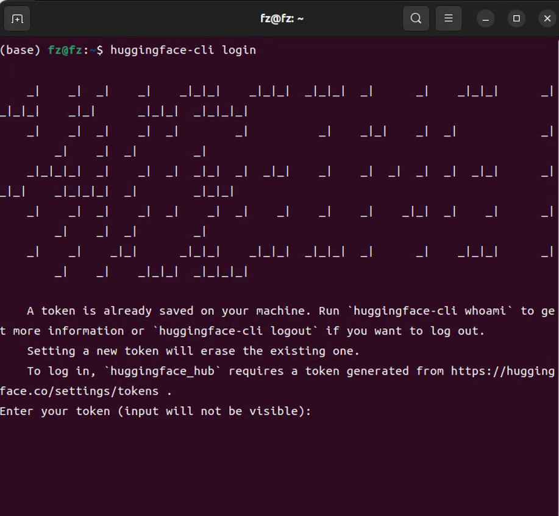Open the hamburger menu

(449, 18)
